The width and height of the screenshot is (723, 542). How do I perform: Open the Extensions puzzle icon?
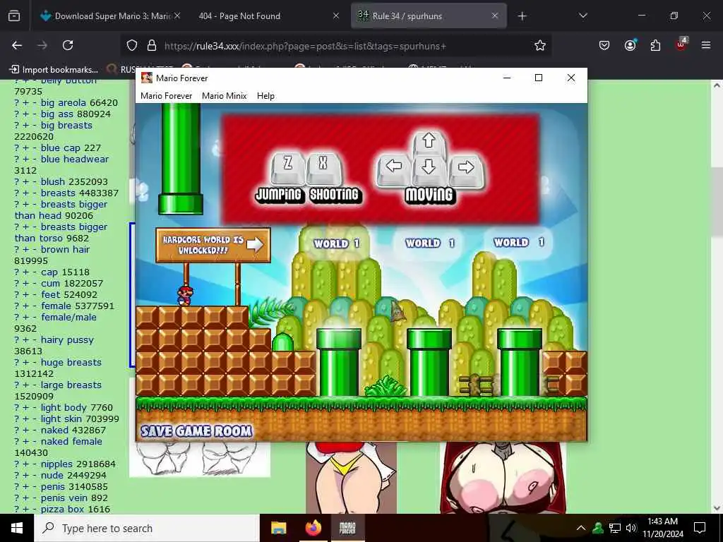click(x=655, y=45)
